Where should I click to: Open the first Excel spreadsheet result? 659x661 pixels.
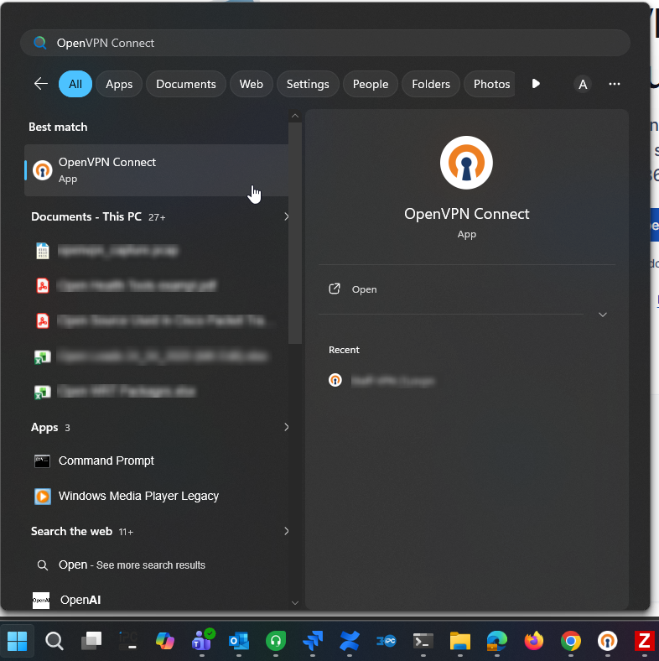156,357
